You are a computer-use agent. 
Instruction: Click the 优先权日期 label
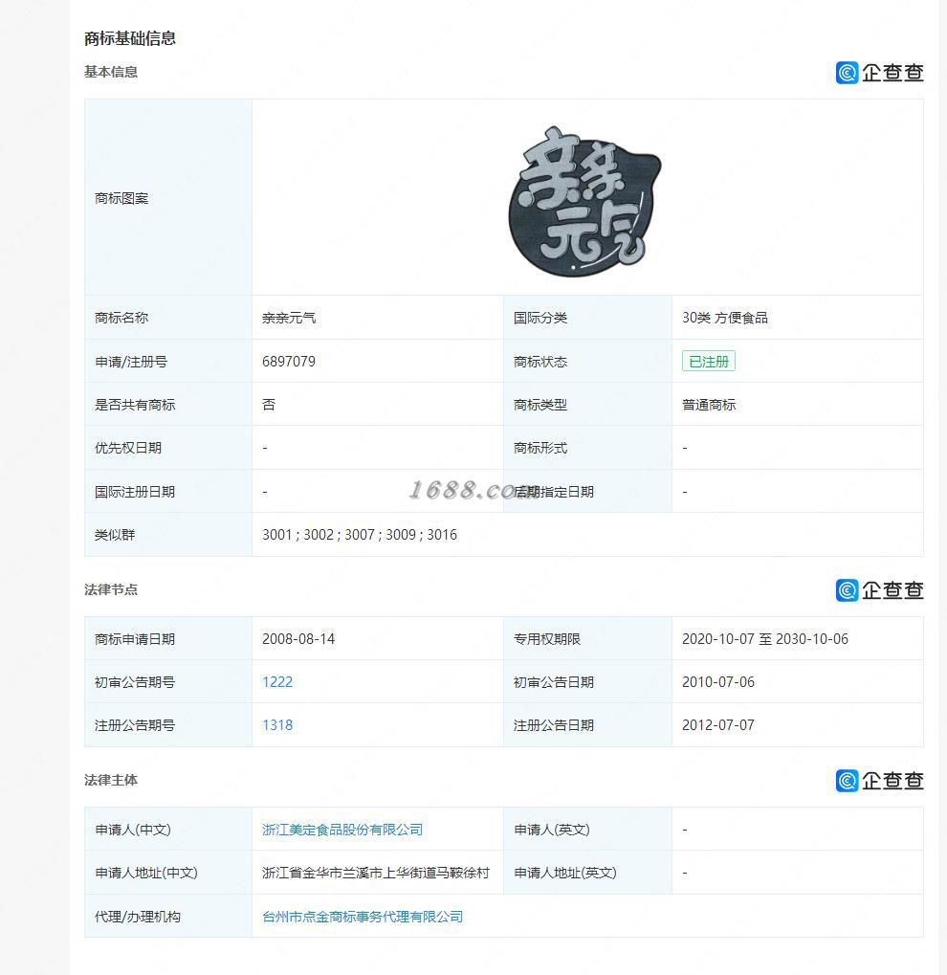[x=128, y=448]
